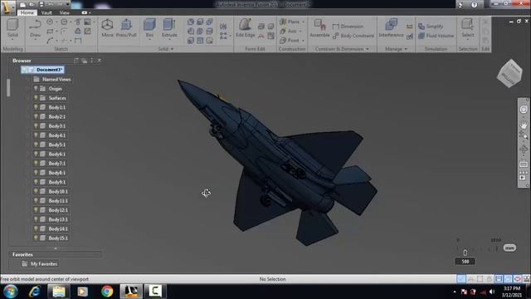Viewport: 531px width, 299px height.
Task: Toggle visibility bulb for Body10:1
Action: pos(36,191)
